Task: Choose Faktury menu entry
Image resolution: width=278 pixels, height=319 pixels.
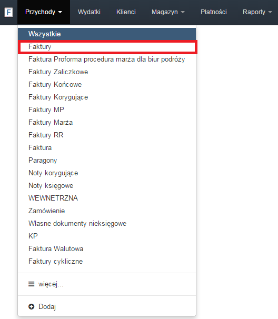Action: pos(107,47)
